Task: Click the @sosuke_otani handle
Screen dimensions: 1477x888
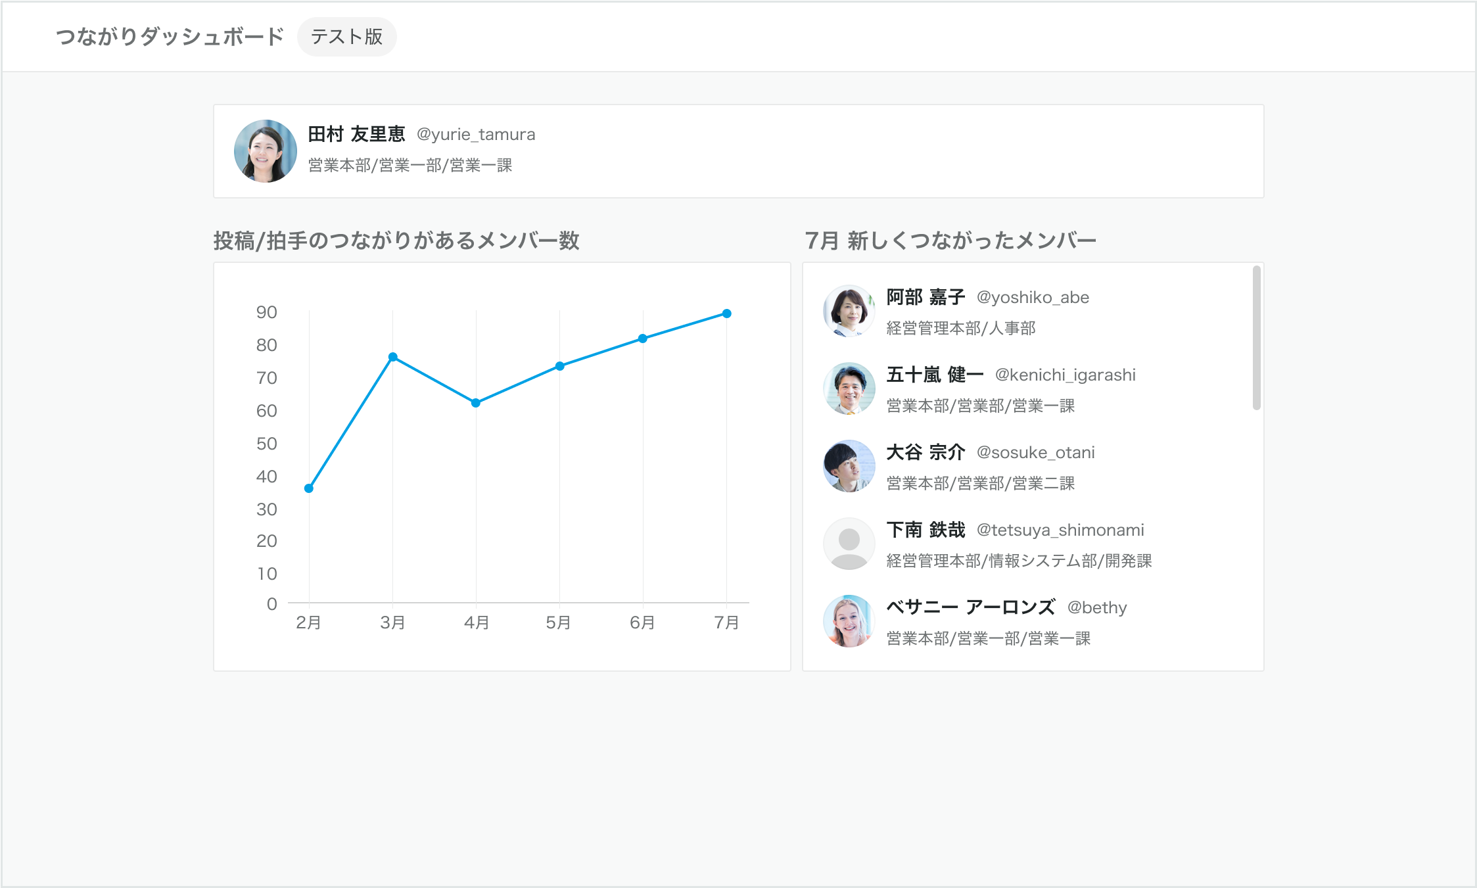Action: [x=1036, y=453]
